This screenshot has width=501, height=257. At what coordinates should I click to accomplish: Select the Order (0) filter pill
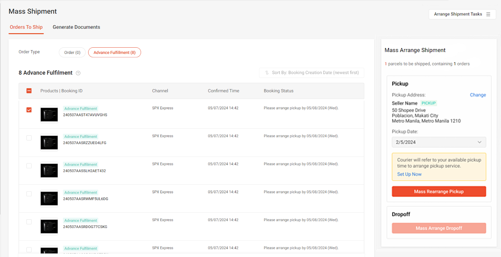pyautogui.click(x=72, y=52)
